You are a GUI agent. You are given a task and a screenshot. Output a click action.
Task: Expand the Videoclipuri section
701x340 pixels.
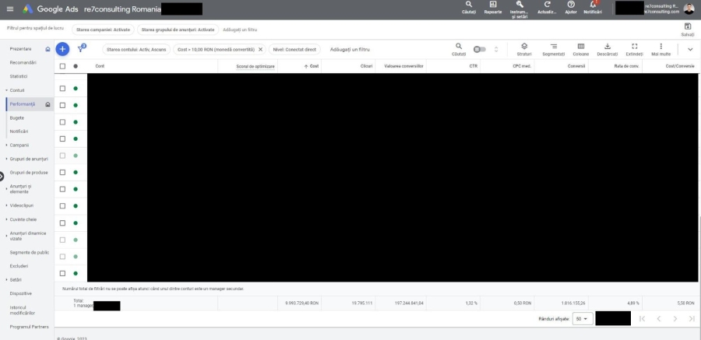pos(6,205)
